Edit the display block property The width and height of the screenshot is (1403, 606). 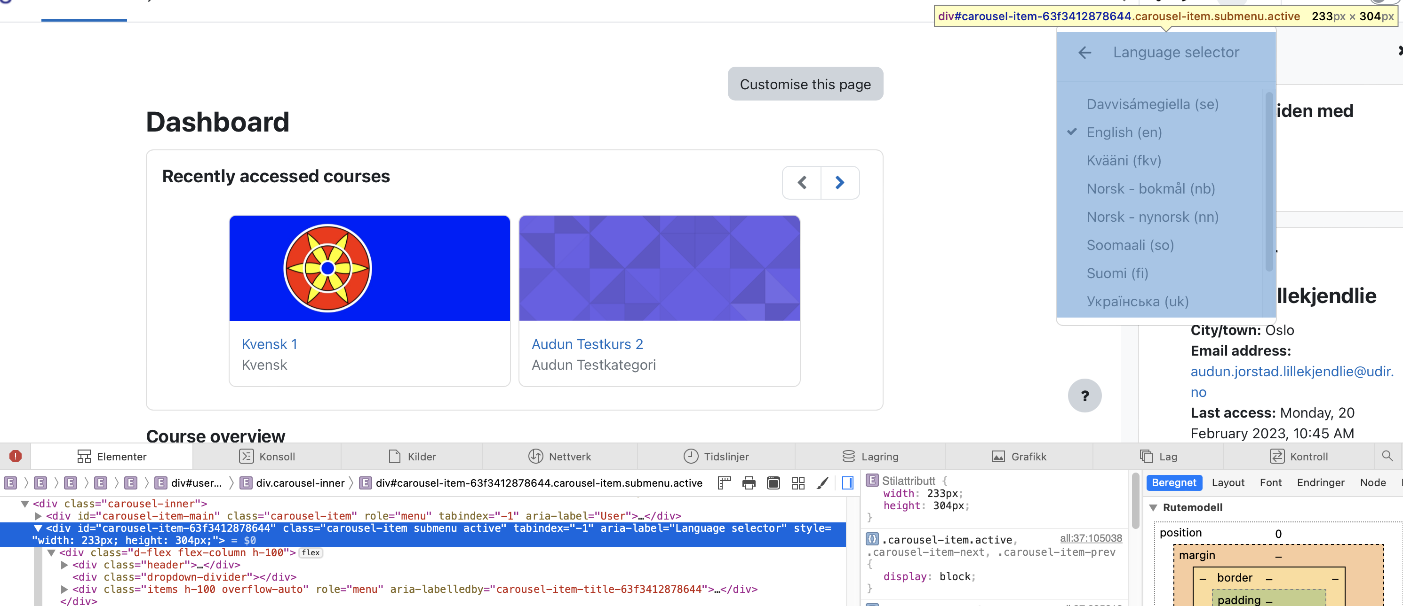click(929, 576)
